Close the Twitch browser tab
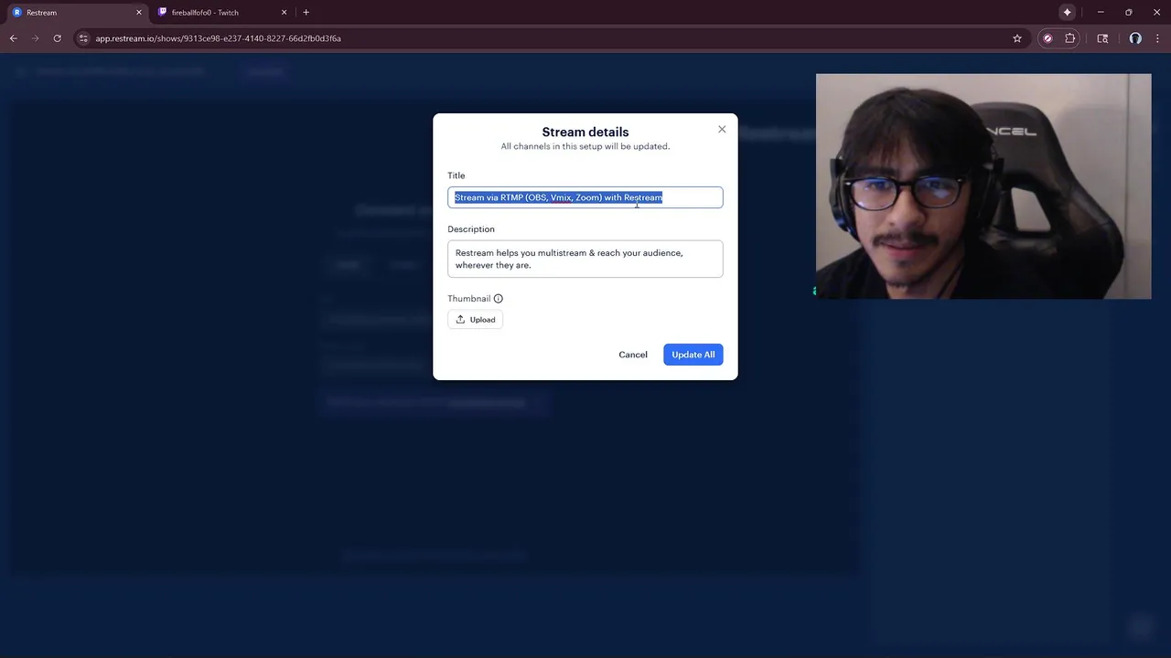1171x658 pixels. point(284,13)
